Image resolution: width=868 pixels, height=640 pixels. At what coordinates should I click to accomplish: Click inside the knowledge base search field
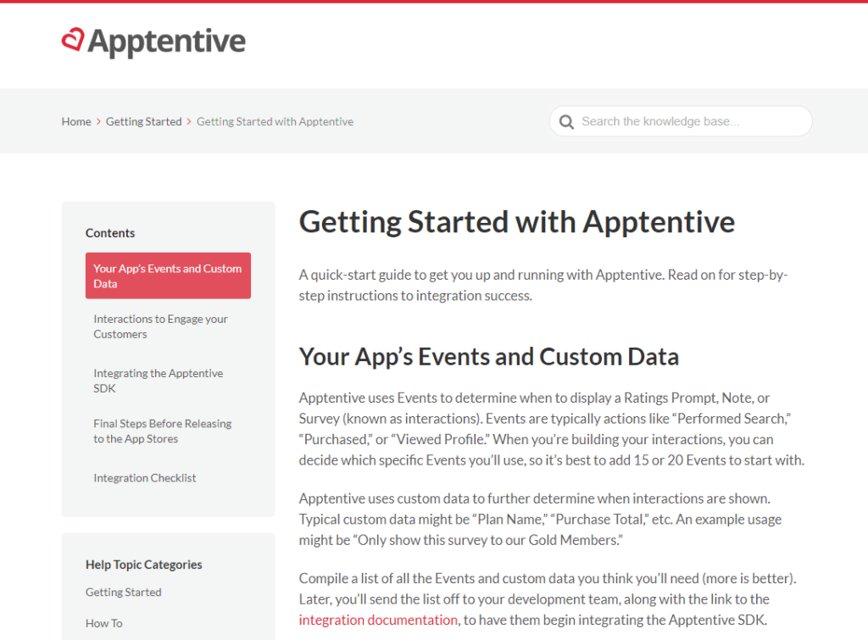tap(687, 121)
